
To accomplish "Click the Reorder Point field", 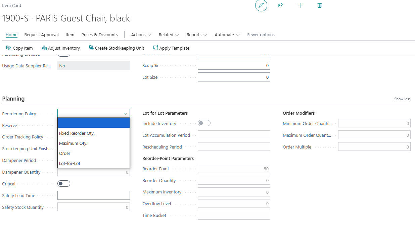I will (x=234, y=169).
